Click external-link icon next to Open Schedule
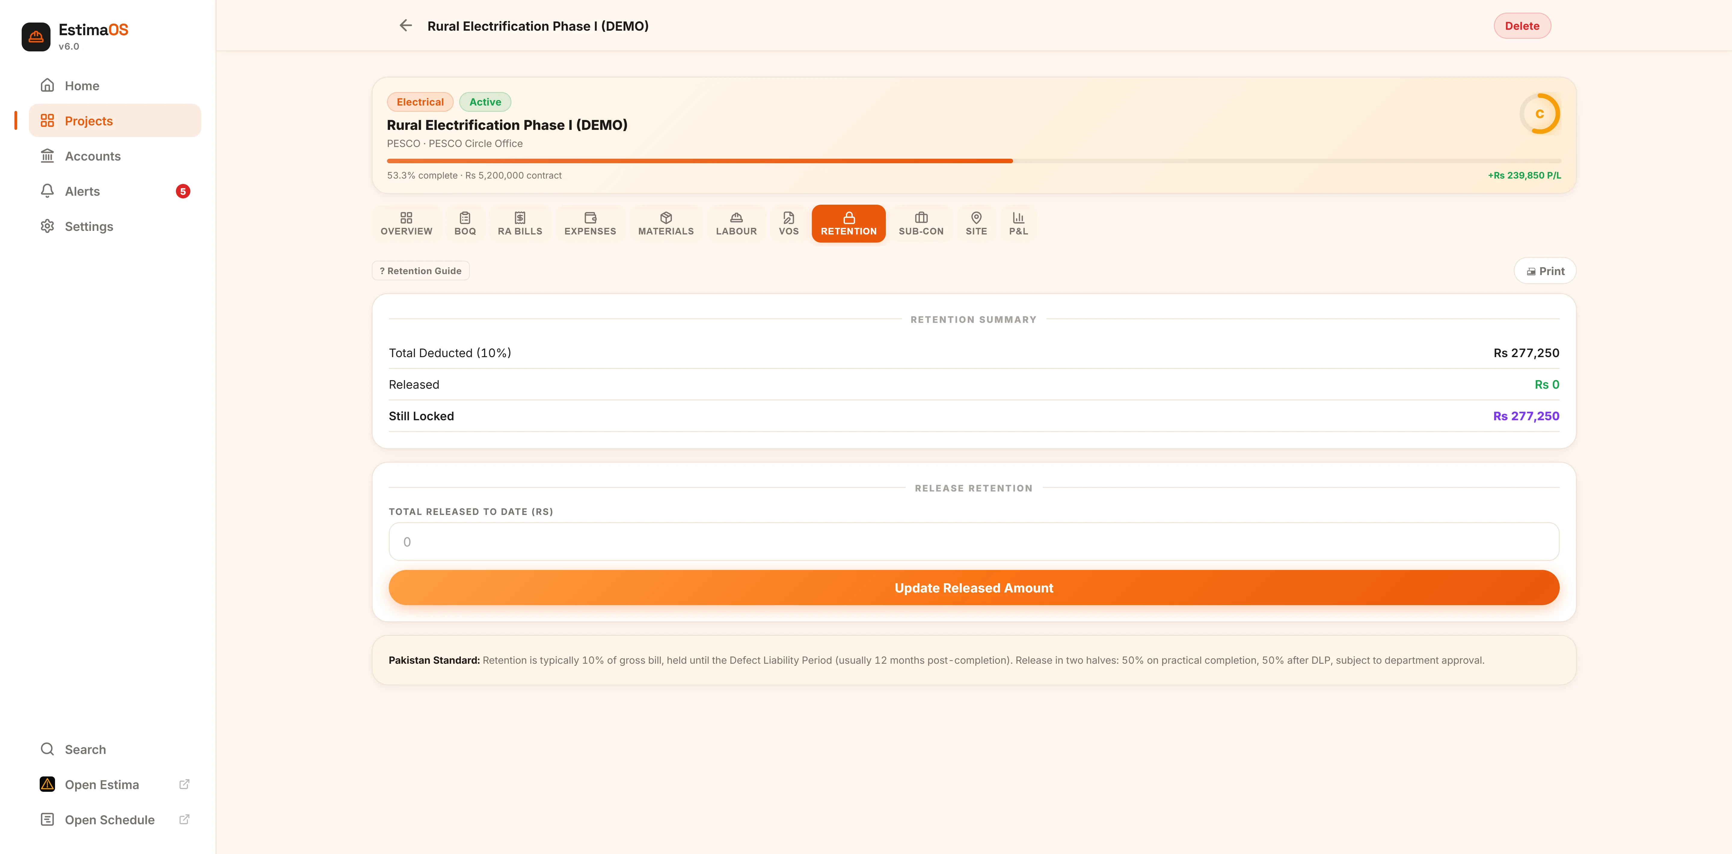 184,820
